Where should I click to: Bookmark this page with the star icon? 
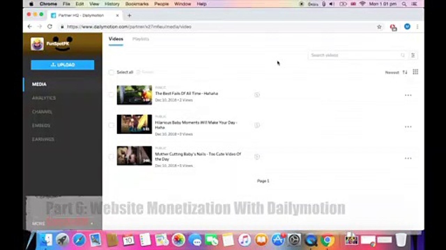point(379,27)
